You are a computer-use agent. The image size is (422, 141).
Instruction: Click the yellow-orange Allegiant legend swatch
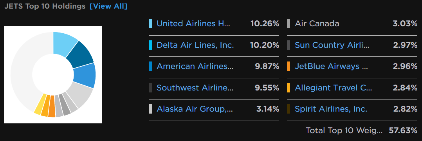(289, 88)
